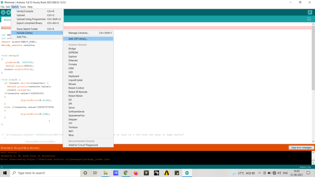Include the HID library
The width and height of the screenshot is (315, 177).
point(88,72)
